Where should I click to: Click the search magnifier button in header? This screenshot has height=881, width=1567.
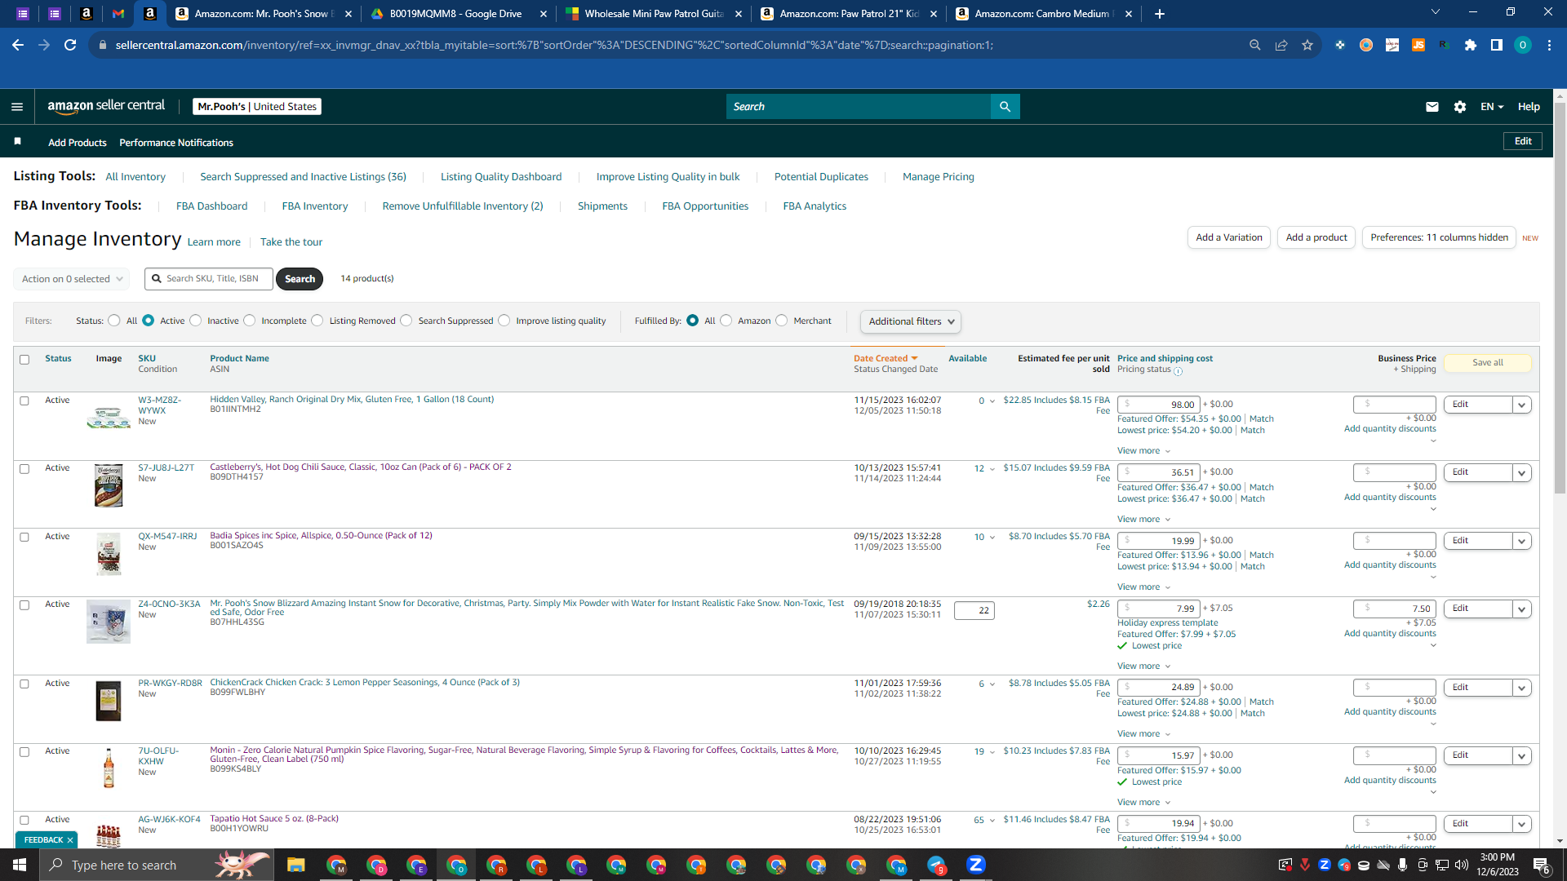pos(1005,107)
